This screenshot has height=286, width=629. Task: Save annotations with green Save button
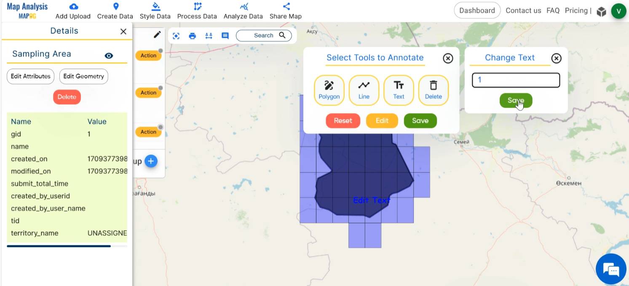click(420, 121)
